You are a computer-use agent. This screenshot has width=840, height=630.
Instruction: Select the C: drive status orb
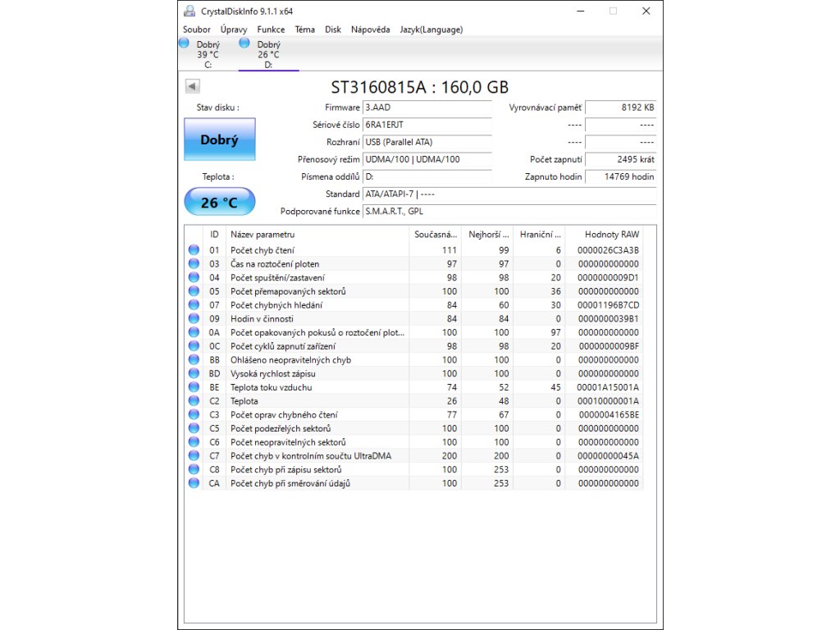click(184, 43)
